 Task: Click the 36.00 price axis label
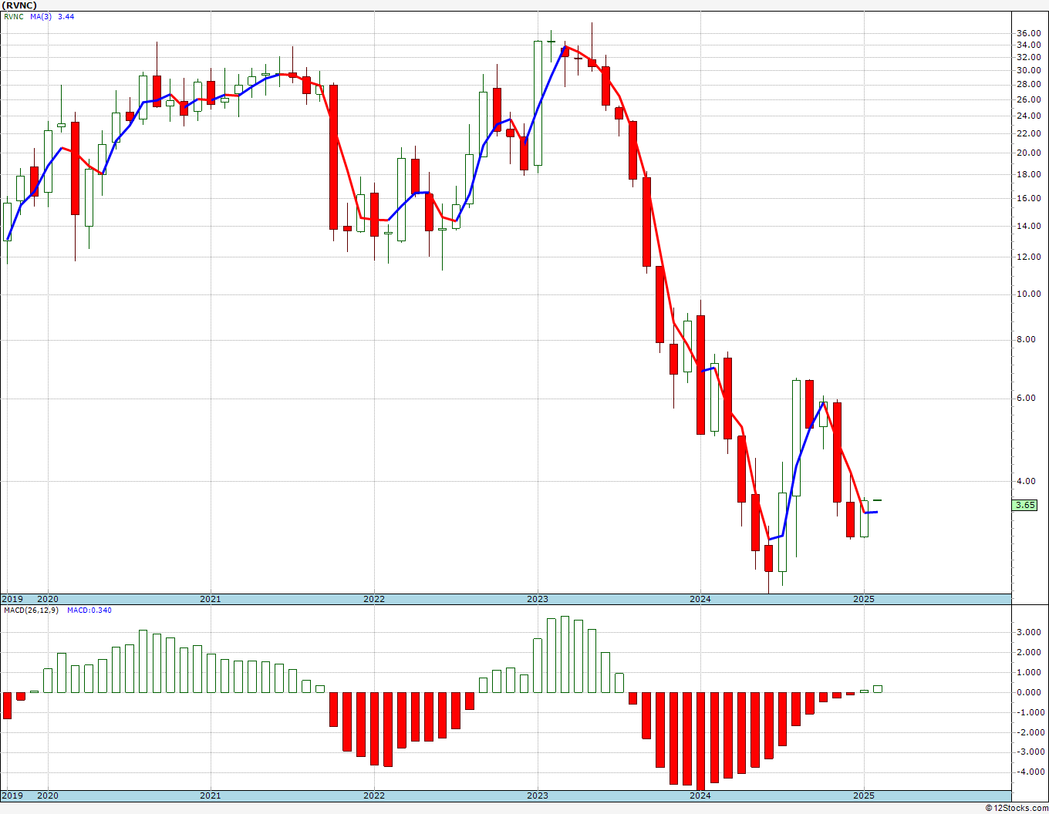[x=1027, y=33]
